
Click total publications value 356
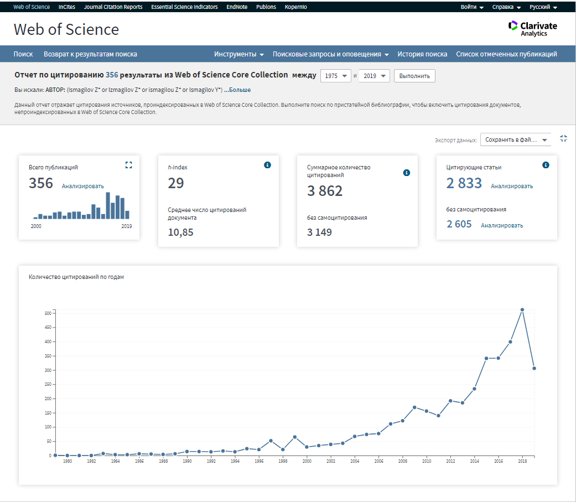[x=41, y=183]
